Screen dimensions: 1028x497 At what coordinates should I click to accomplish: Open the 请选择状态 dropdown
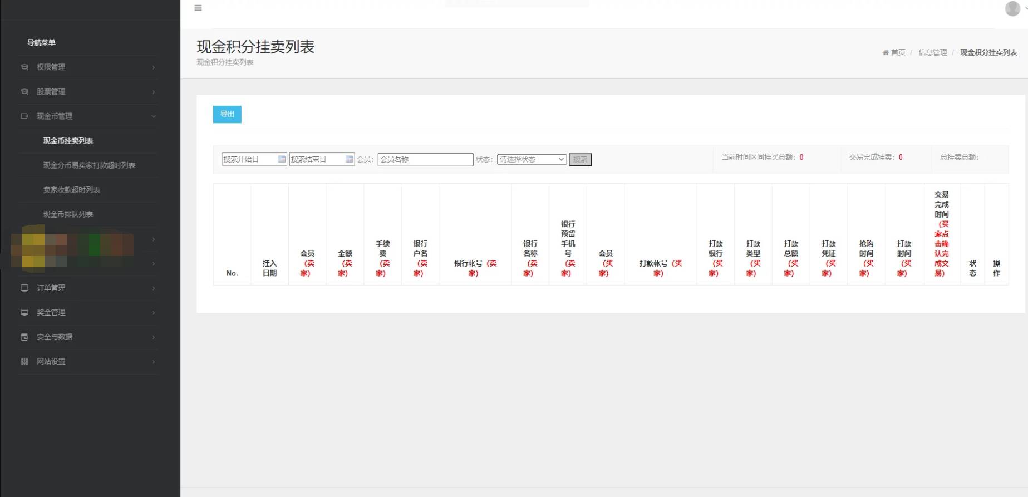pyautogui.click(x=532, y=159)
